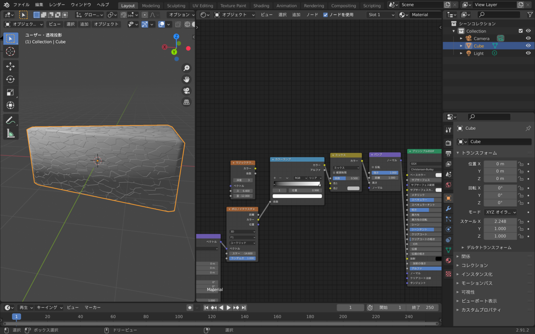535x334 pixels.
Task: Open the リニア interpolation dropdown in color ramp
Action: (x=314, y=178)
